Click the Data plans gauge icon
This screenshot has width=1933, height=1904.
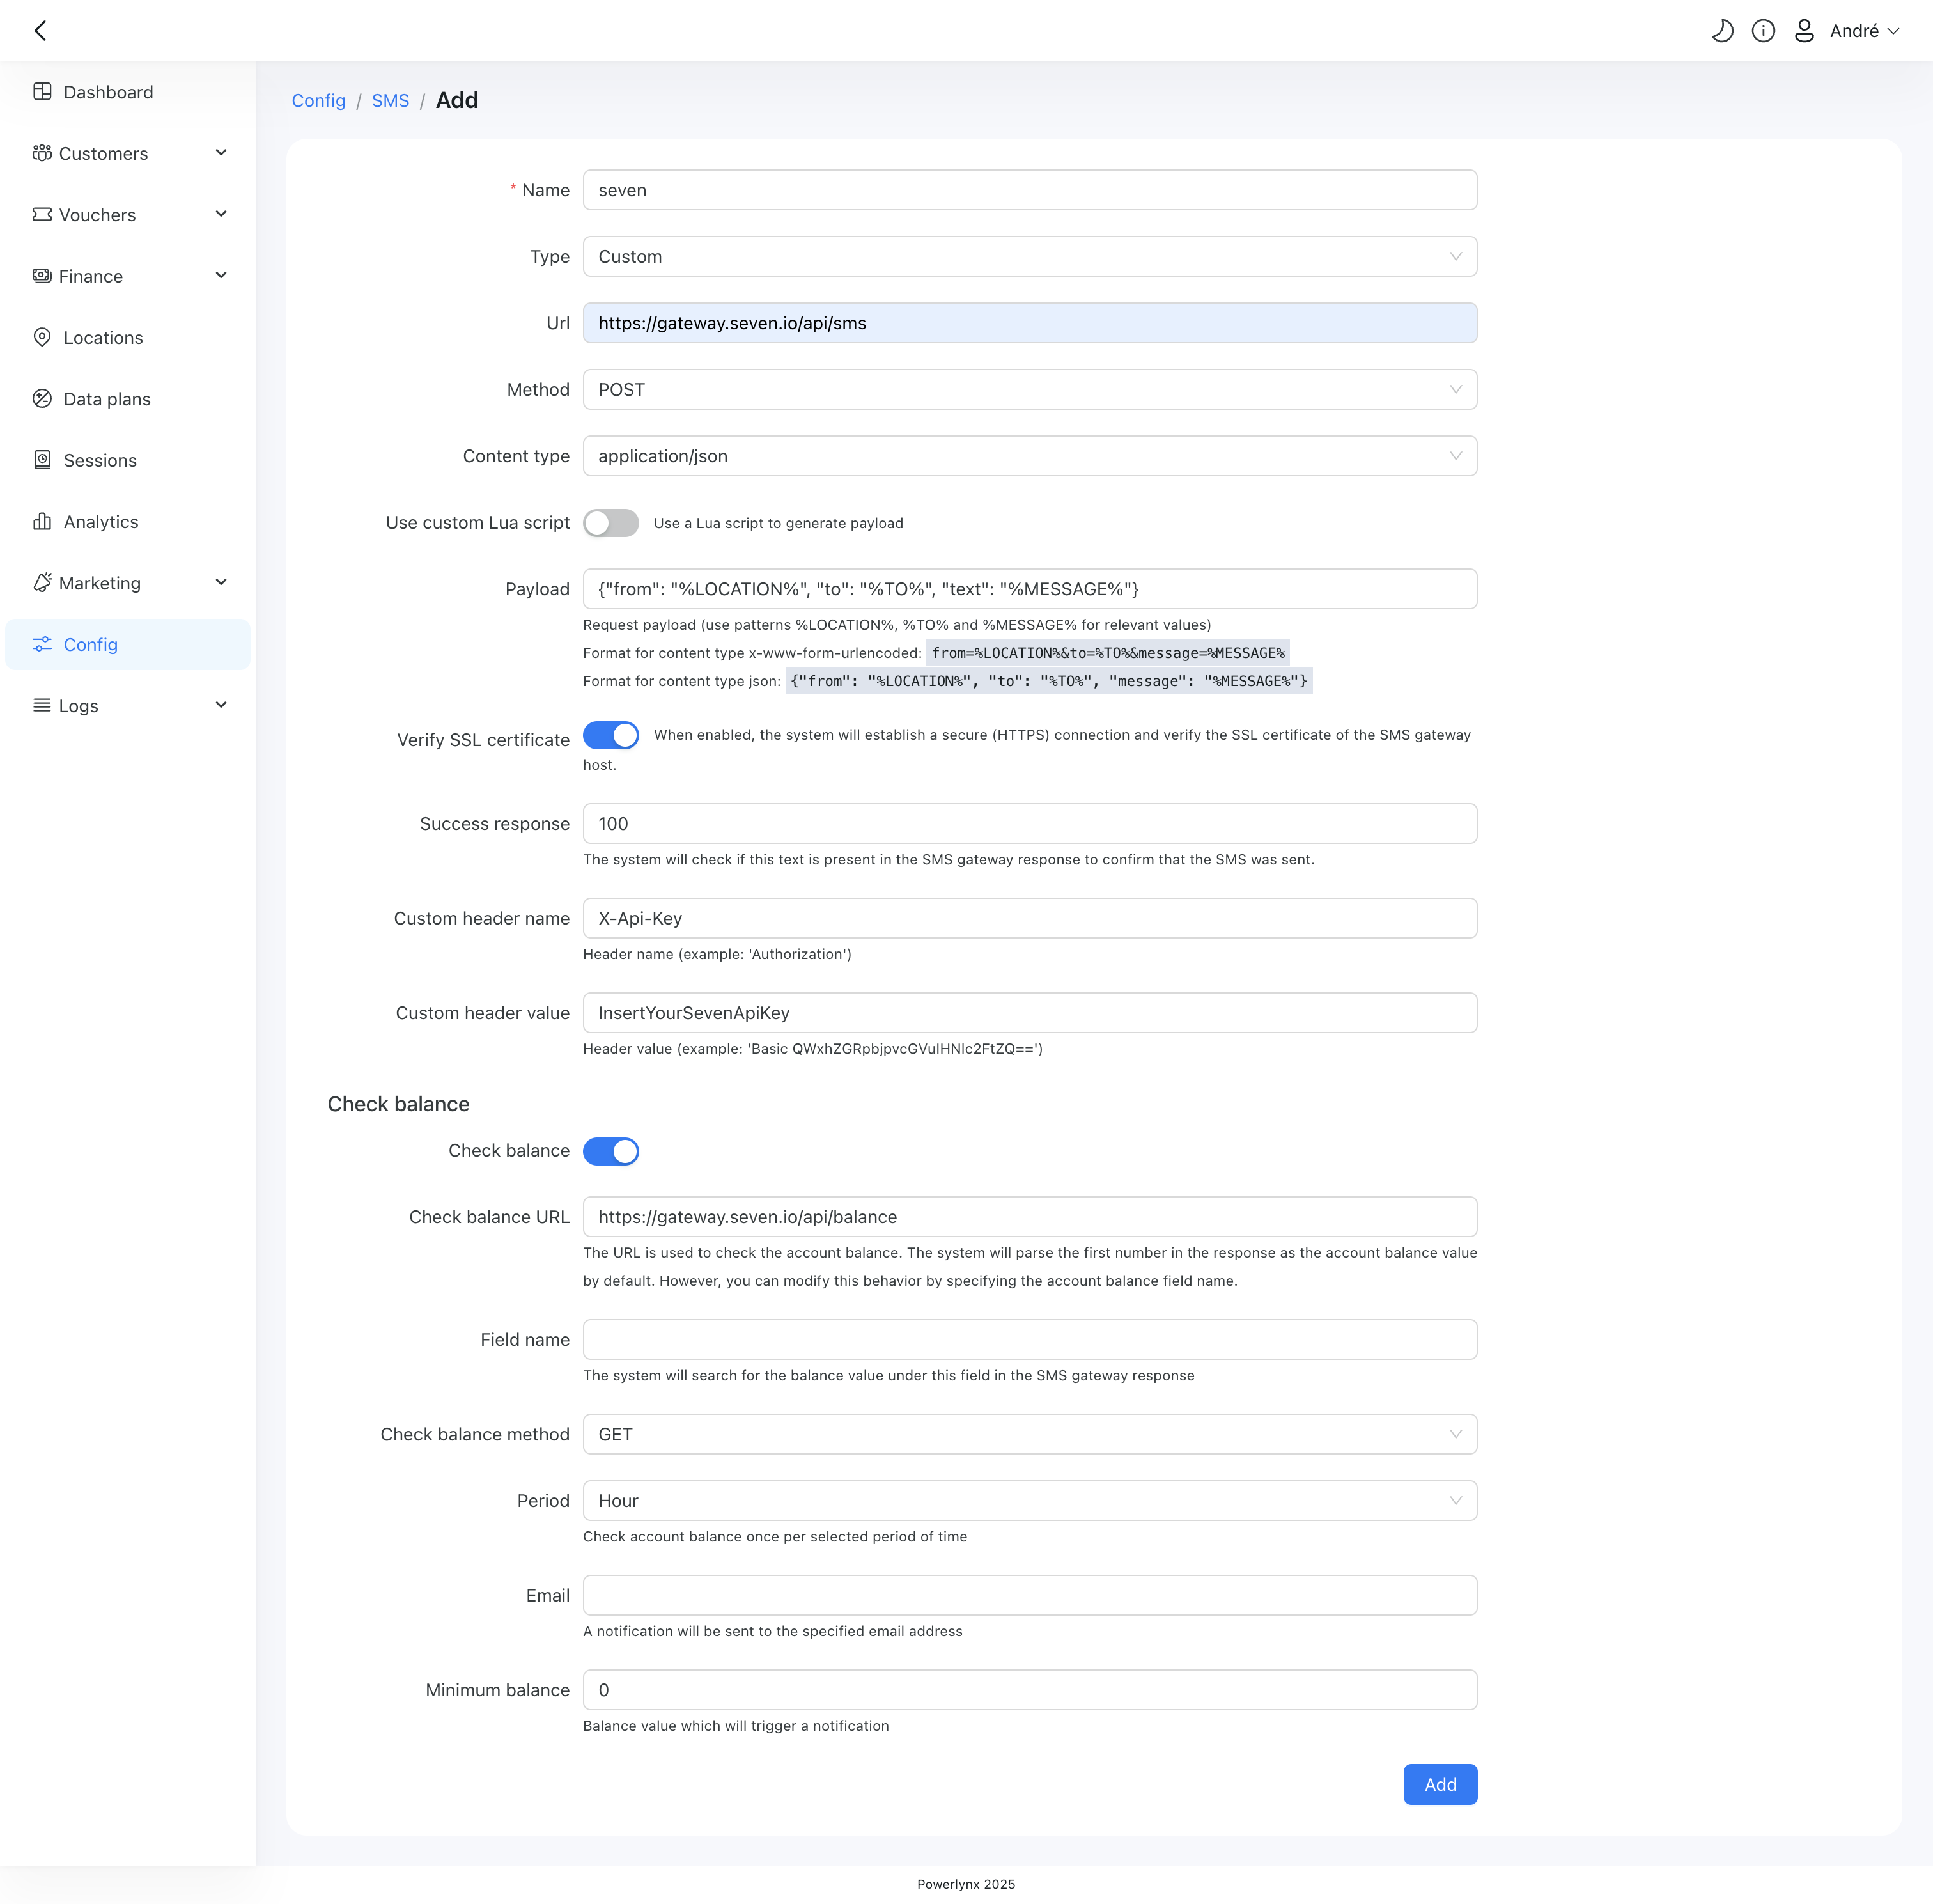[x=42, y=399]
